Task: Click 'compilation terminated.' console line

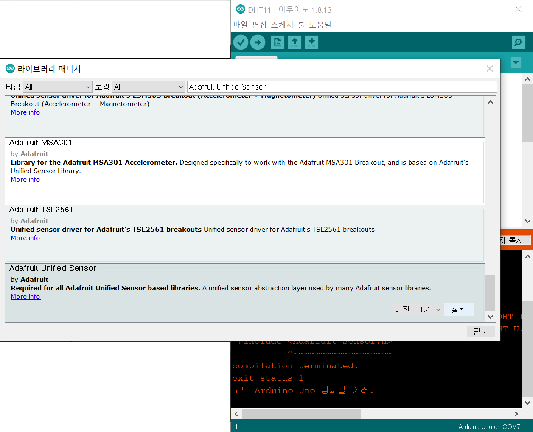Action: (295, 366)
